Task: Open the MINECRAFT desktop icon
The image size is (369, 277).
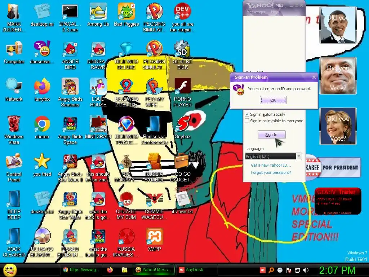Action: (x=98, y=127)
